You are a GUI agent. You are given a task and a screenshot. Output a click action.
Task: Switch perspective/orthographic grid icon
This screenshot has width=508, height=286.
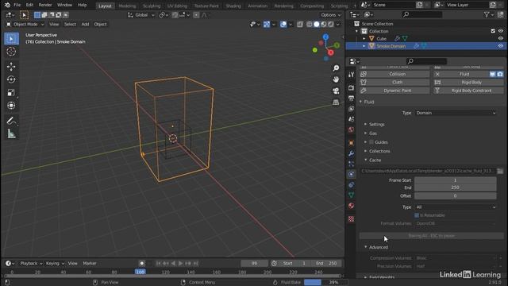[336, 102]
